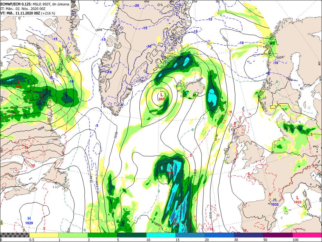This screenshot has height=242, width=322.
Task: Click the 'ECMWF/ECM 0.125' title text
Action: [16, 4]
